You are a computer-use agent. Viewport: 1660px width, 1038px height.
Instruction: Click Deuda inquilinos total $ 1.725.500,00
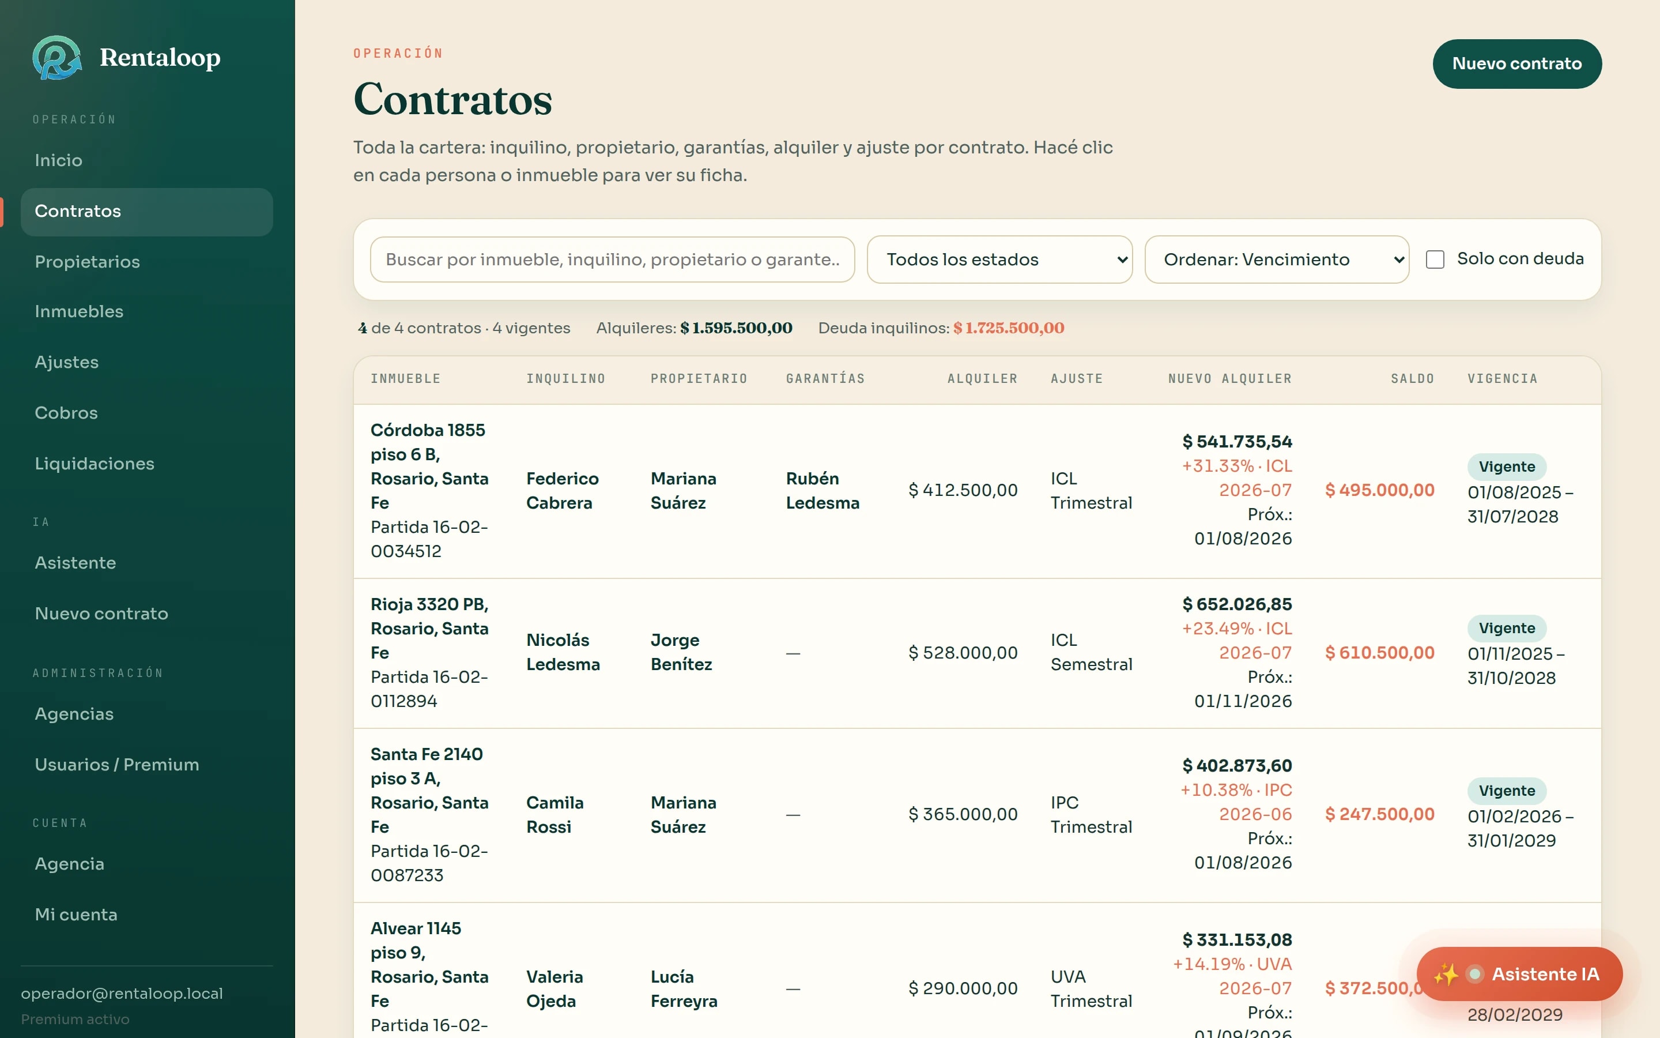point(1008,328)
